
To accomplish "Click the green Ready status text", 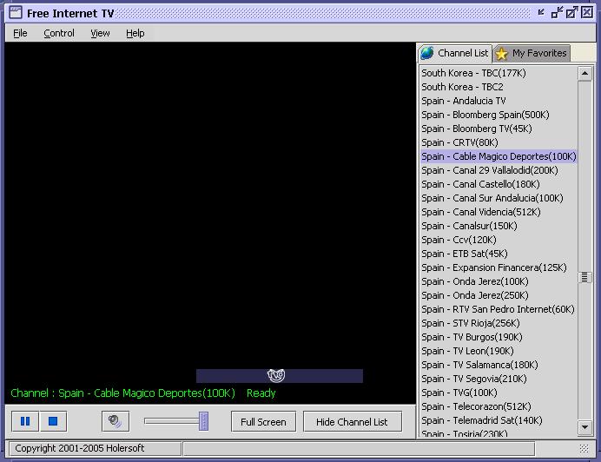I will pyautogui.click(x=261, y=393).
